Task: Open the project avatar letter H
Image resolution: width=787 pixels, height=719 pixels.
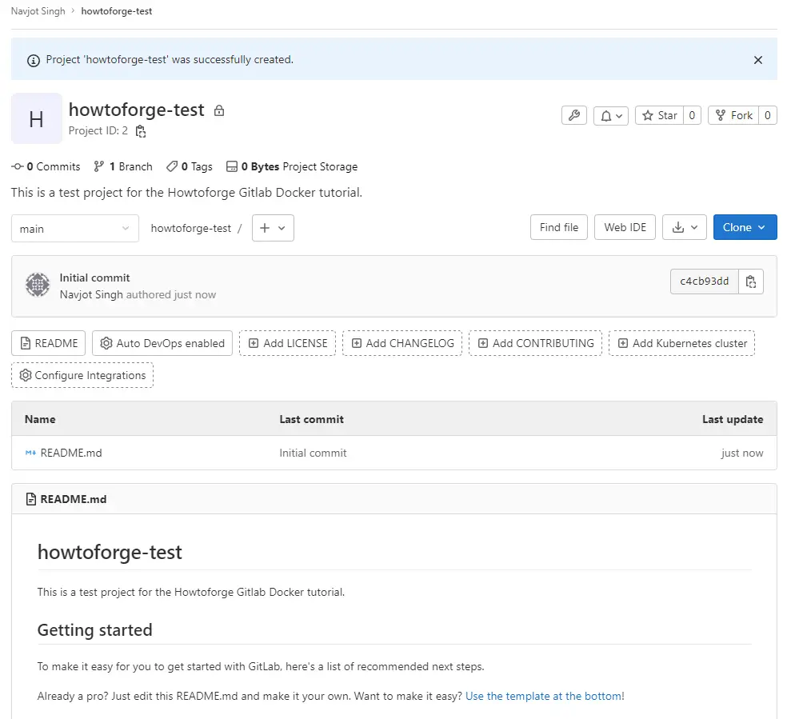Action: (x=37, y=118)
